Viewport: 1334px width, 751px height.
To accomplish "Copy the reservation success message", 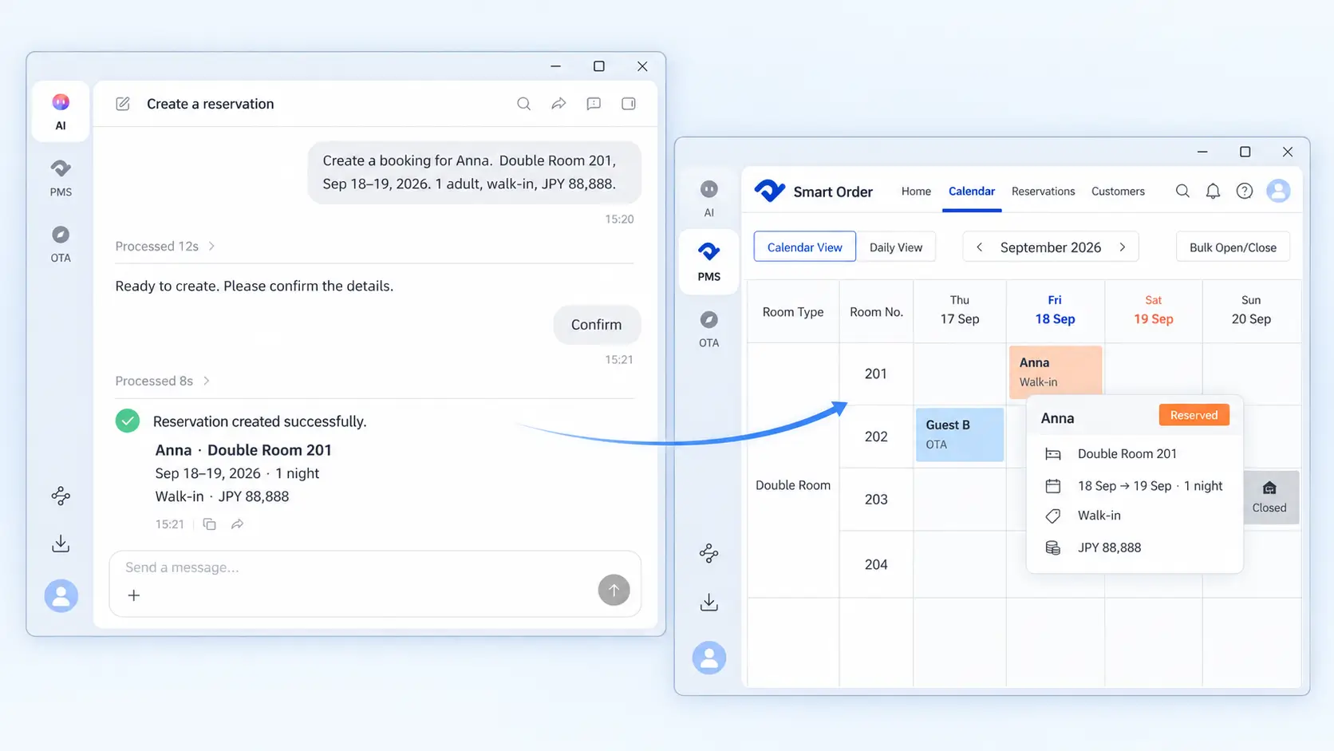I will (x=209, y=524).
